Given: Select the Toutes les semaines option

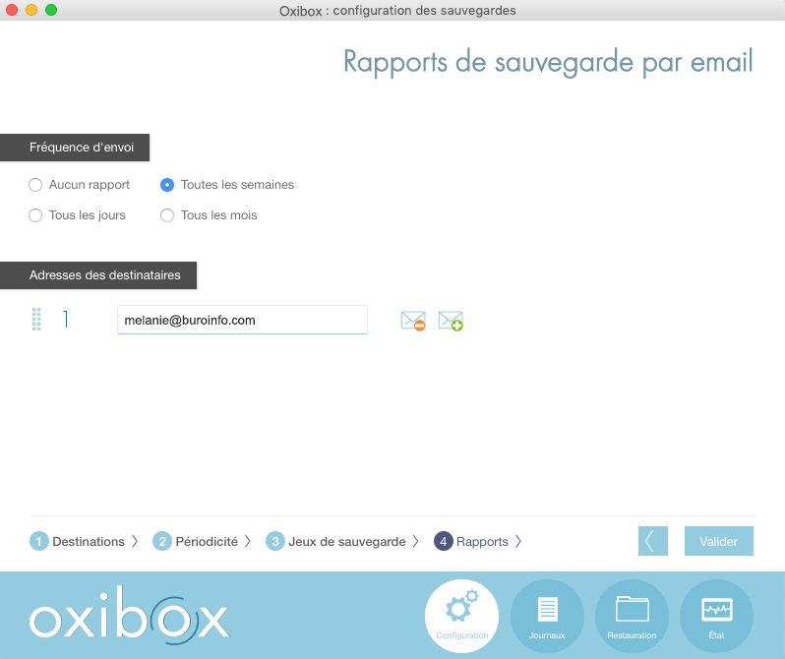Looking at the screenshot, I should tap(167, 185).
